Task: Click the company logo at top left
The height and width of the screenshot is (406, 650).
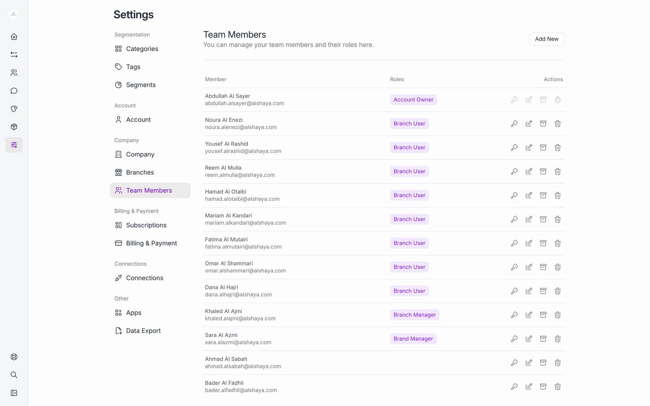Action: 14,14
